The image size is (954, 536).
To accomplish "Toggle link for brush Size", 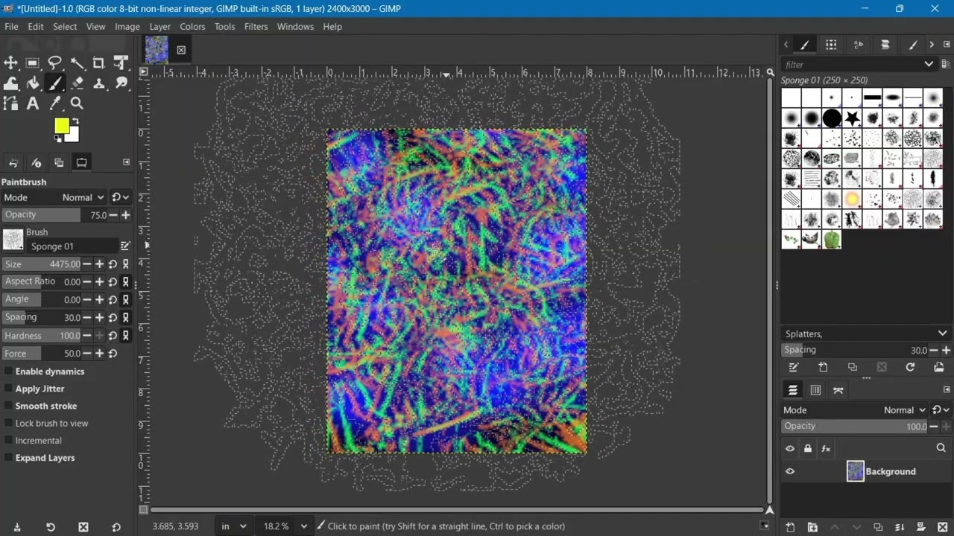I will point(126,264).
